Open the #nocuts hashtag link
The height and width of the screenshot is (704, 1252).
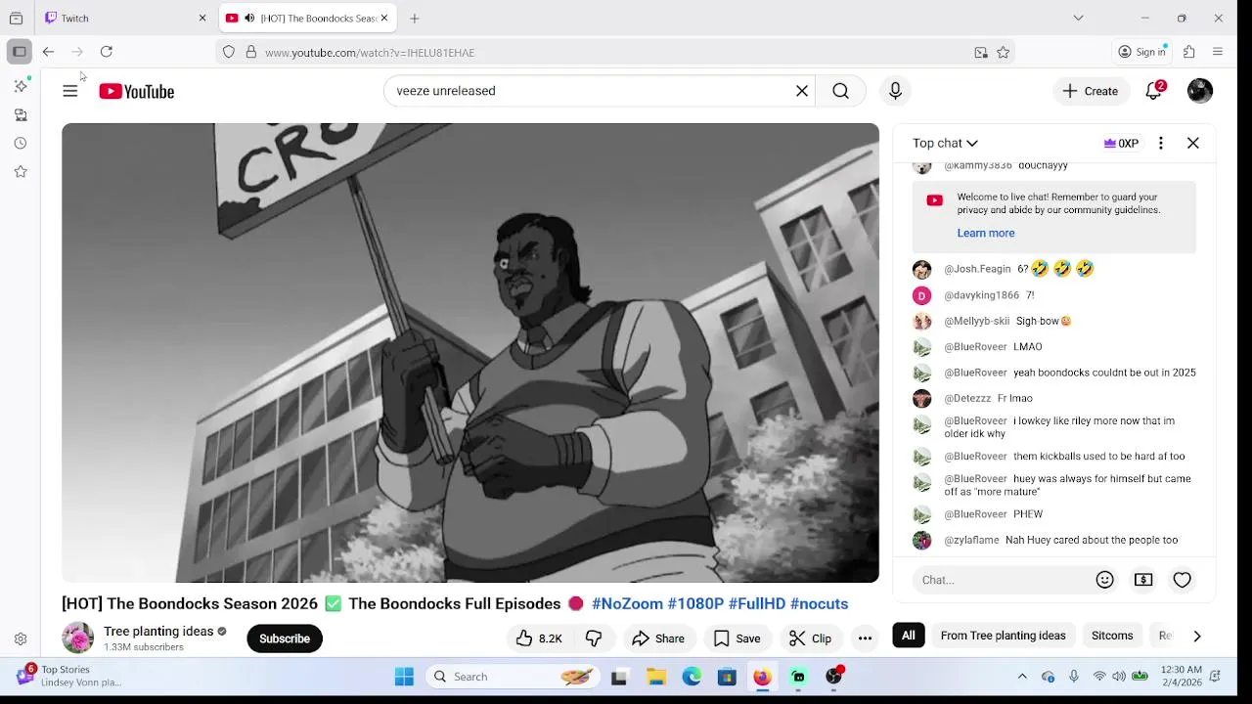pos(819,603)
